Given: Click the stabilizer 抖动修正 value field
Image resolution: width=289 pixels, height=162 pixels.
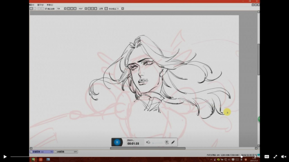Looking at the screenshot, I should pos(119,9).
